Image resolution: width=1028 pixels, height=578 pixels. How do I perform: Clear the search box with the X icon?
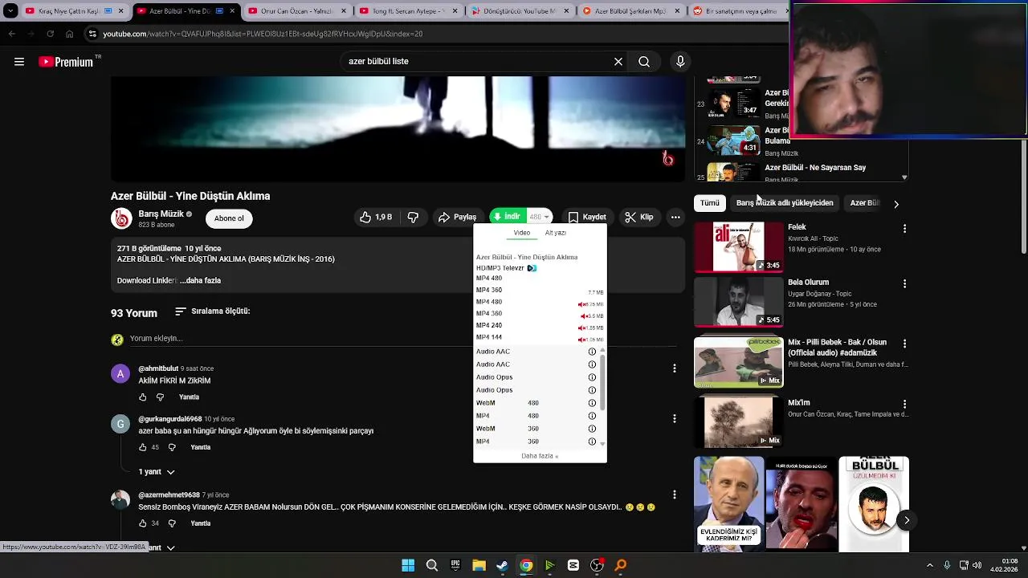[618, 62]
